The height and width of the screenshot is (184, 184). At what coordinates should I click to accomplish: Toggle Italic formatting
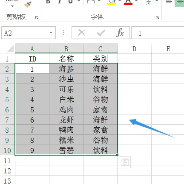click(60, 2)
